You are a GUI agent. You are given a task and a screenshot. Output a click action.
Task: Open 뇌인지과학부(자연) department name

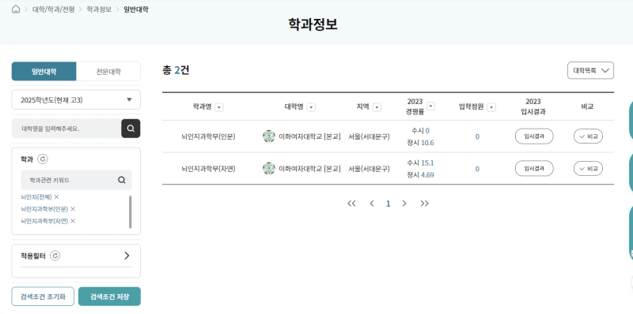pos(208,169)
